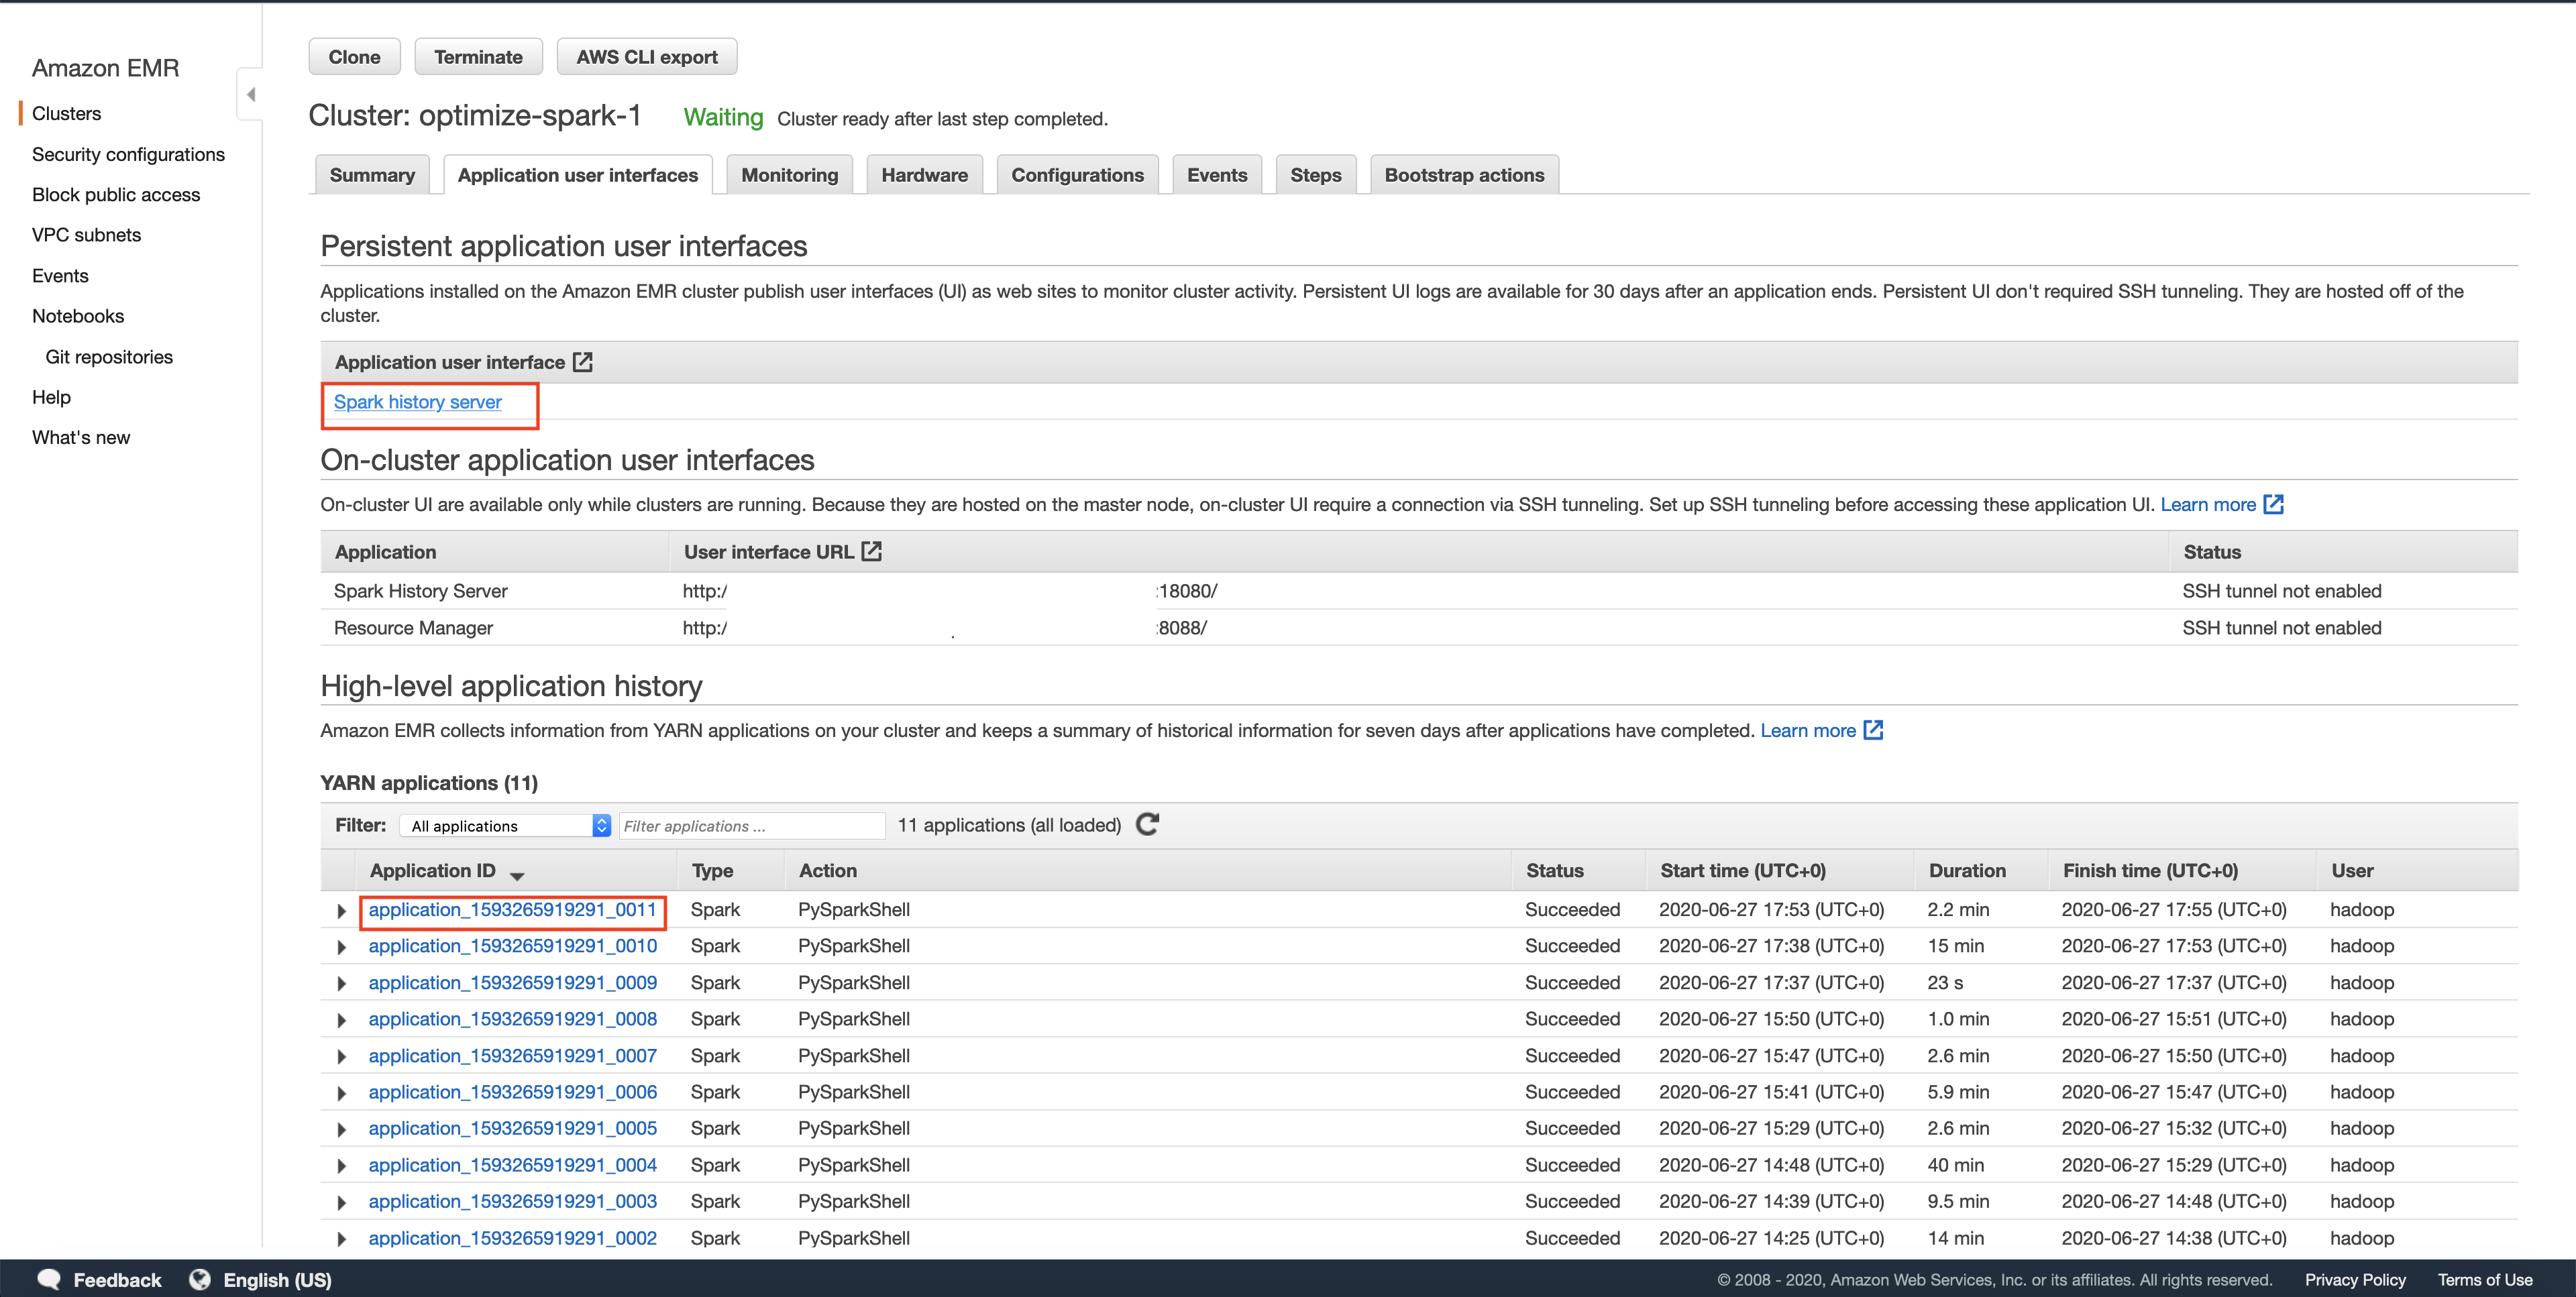The width and height of the screenshot is (2576, 1297).
Task: Open the Spark history server link
Action: pyautogui.click(x=417, y=402)
